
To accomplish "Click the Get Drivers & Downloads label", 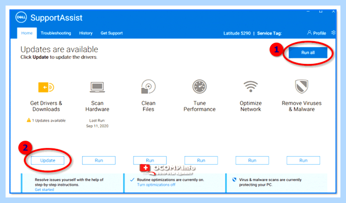I will 46,106.
